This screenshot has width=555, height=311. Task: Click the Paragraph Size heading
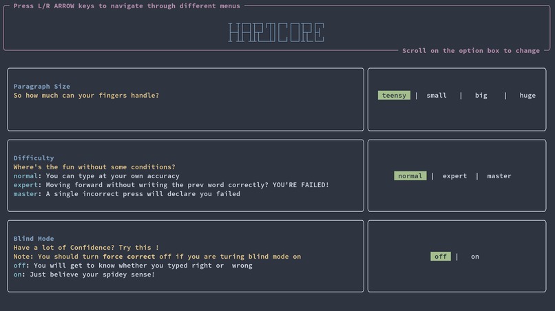[x=42, y=86]
